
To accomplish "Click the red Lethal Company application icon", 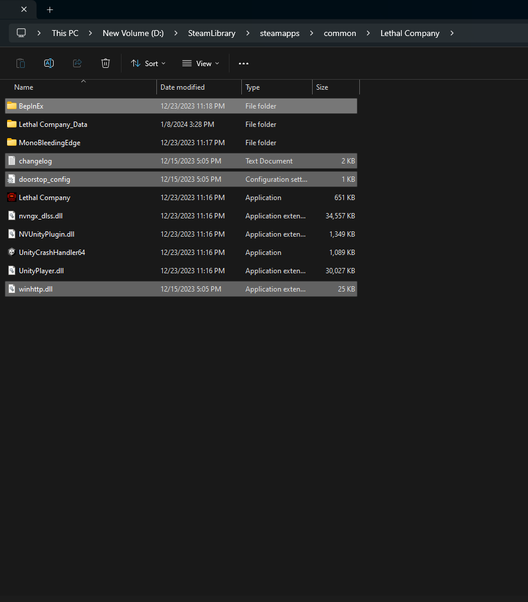I will pyautogui.click(x=12, y=197).
